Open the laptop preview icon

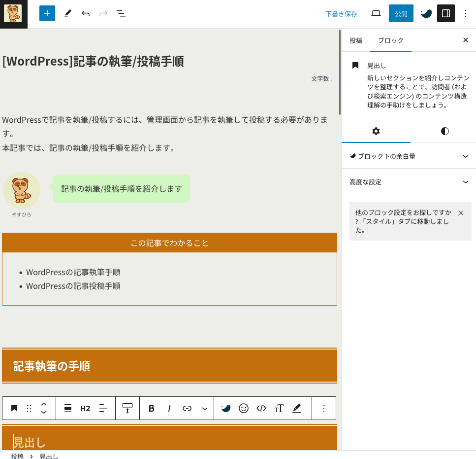[x=376, y=13]
